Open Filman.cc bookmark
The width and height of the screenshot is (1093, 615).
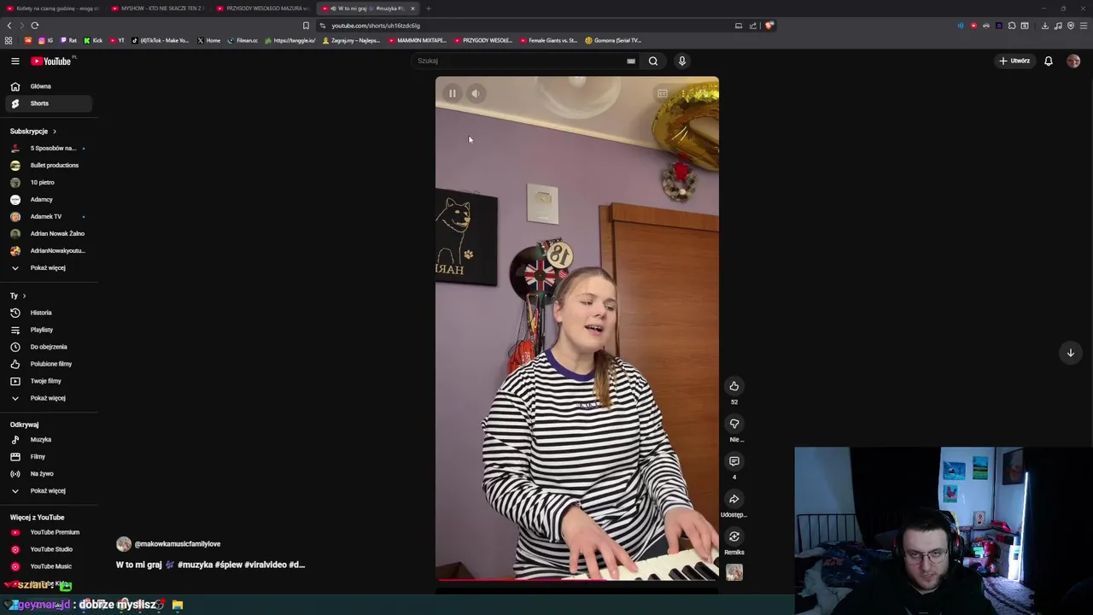[x=243, y=40]
